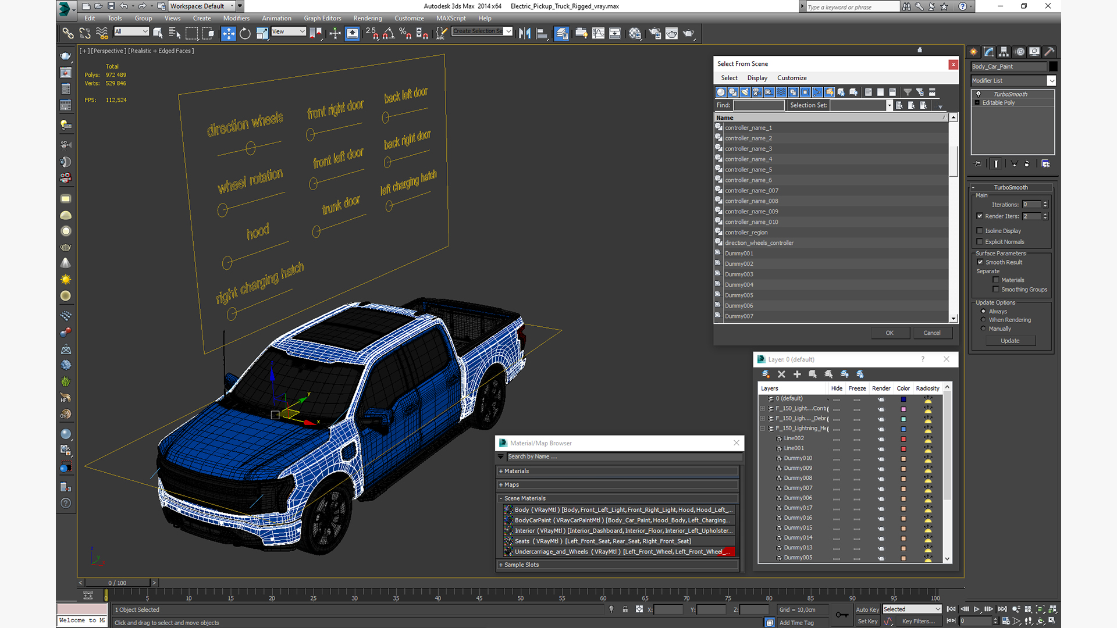Open the Curve Editor icon
Screen dimensions: 1117x628
coord(598,33)
